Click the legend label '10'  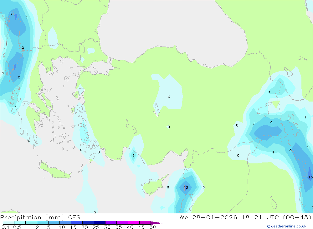[x=62, y=227]
